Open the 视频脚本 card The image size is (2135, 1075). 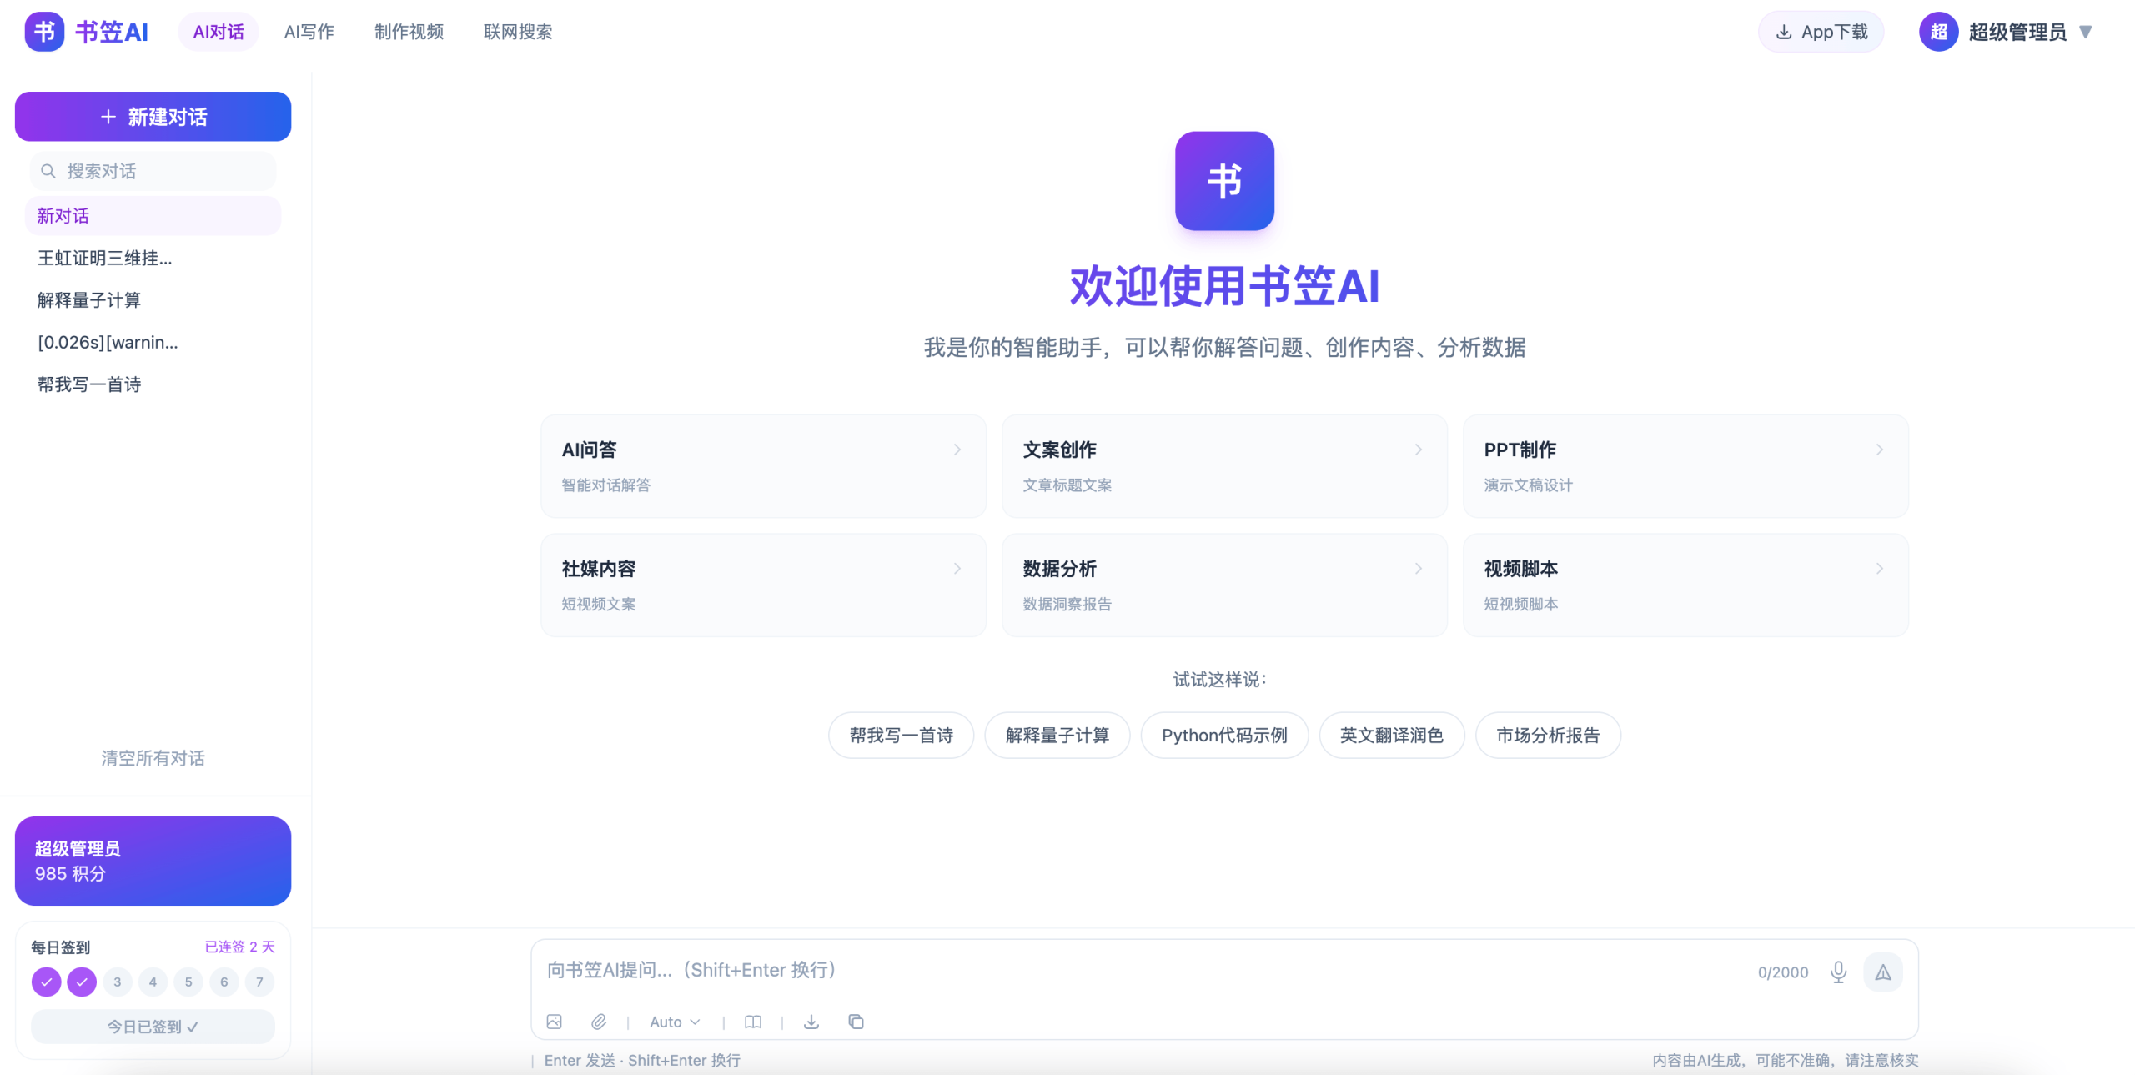[x=1685, y=585]
